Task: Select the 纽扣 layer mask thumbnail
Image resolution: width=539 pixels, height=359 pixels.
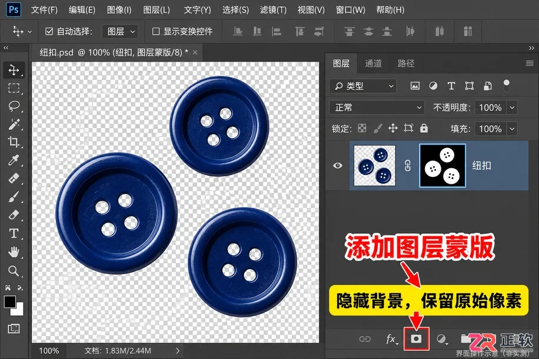Action: coord(442,166)
